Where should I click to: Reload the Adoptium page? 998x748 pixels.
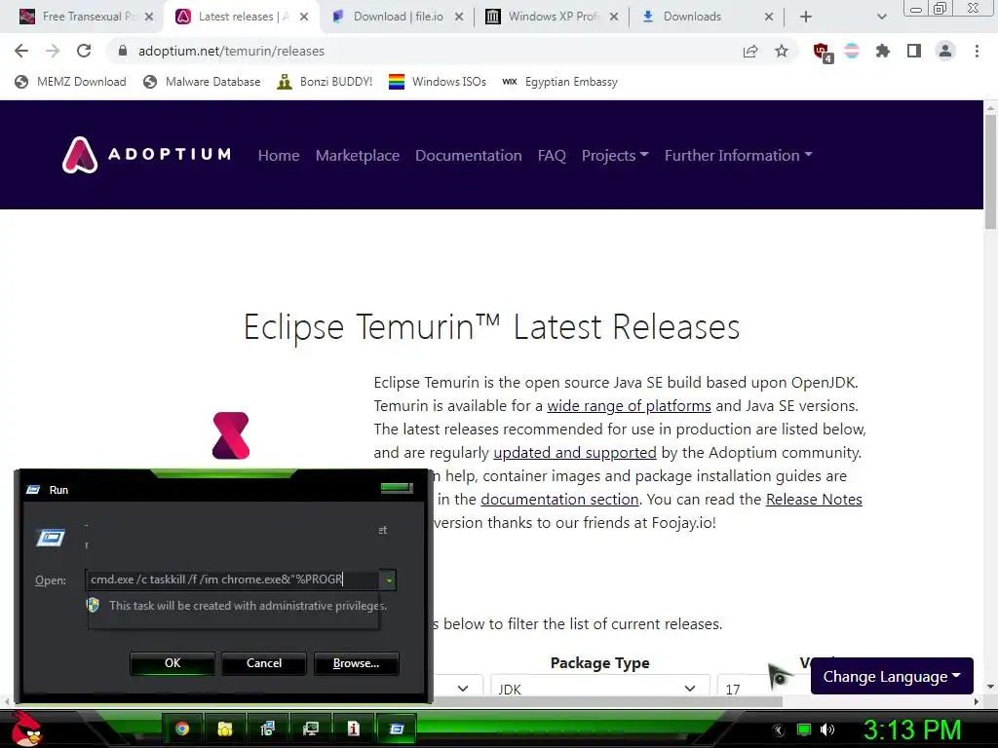point(84,51)
